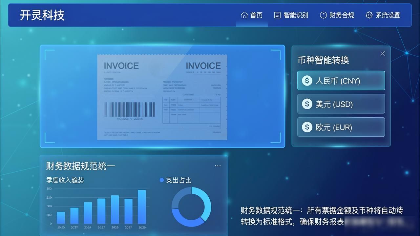Open the 首页 home tab
This screenshot has height=236, width=420.
[x=252, y=15]
